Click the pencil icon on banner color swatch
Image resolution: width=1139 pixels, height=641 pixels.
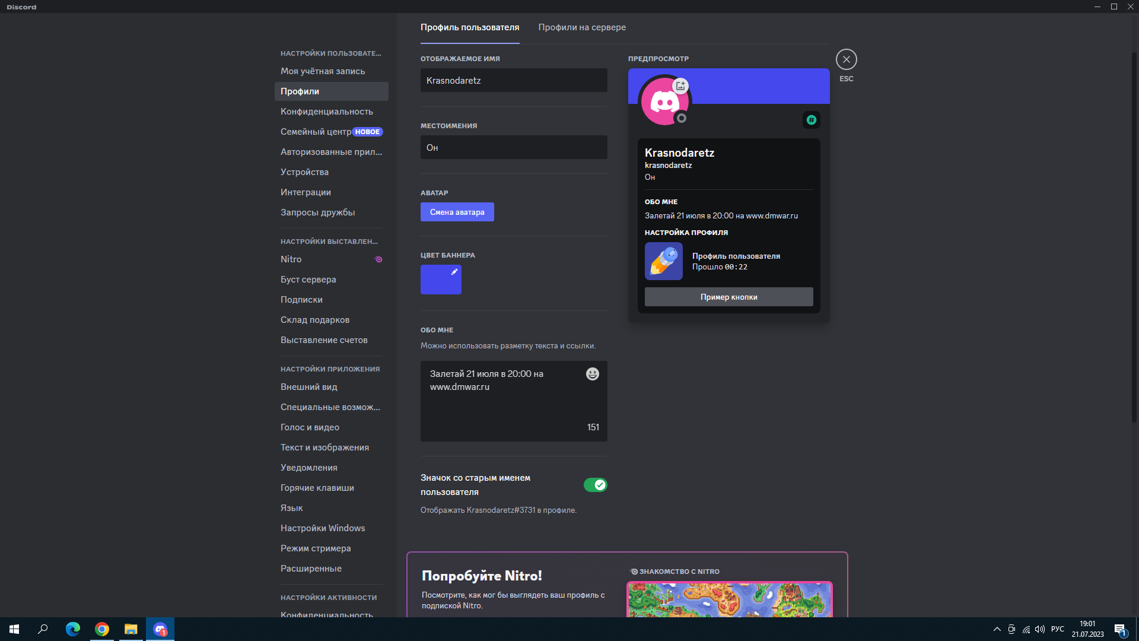[454, 272]
